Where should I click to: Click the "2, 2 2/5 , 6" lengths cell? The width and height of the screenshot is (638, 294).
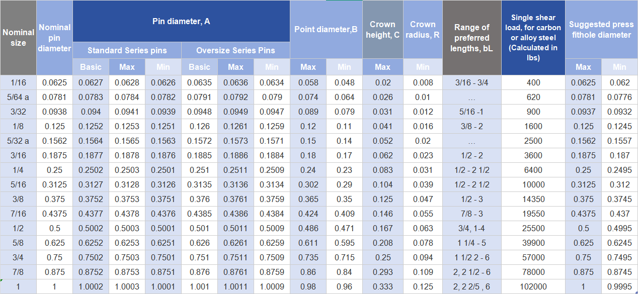pos(471,286)
